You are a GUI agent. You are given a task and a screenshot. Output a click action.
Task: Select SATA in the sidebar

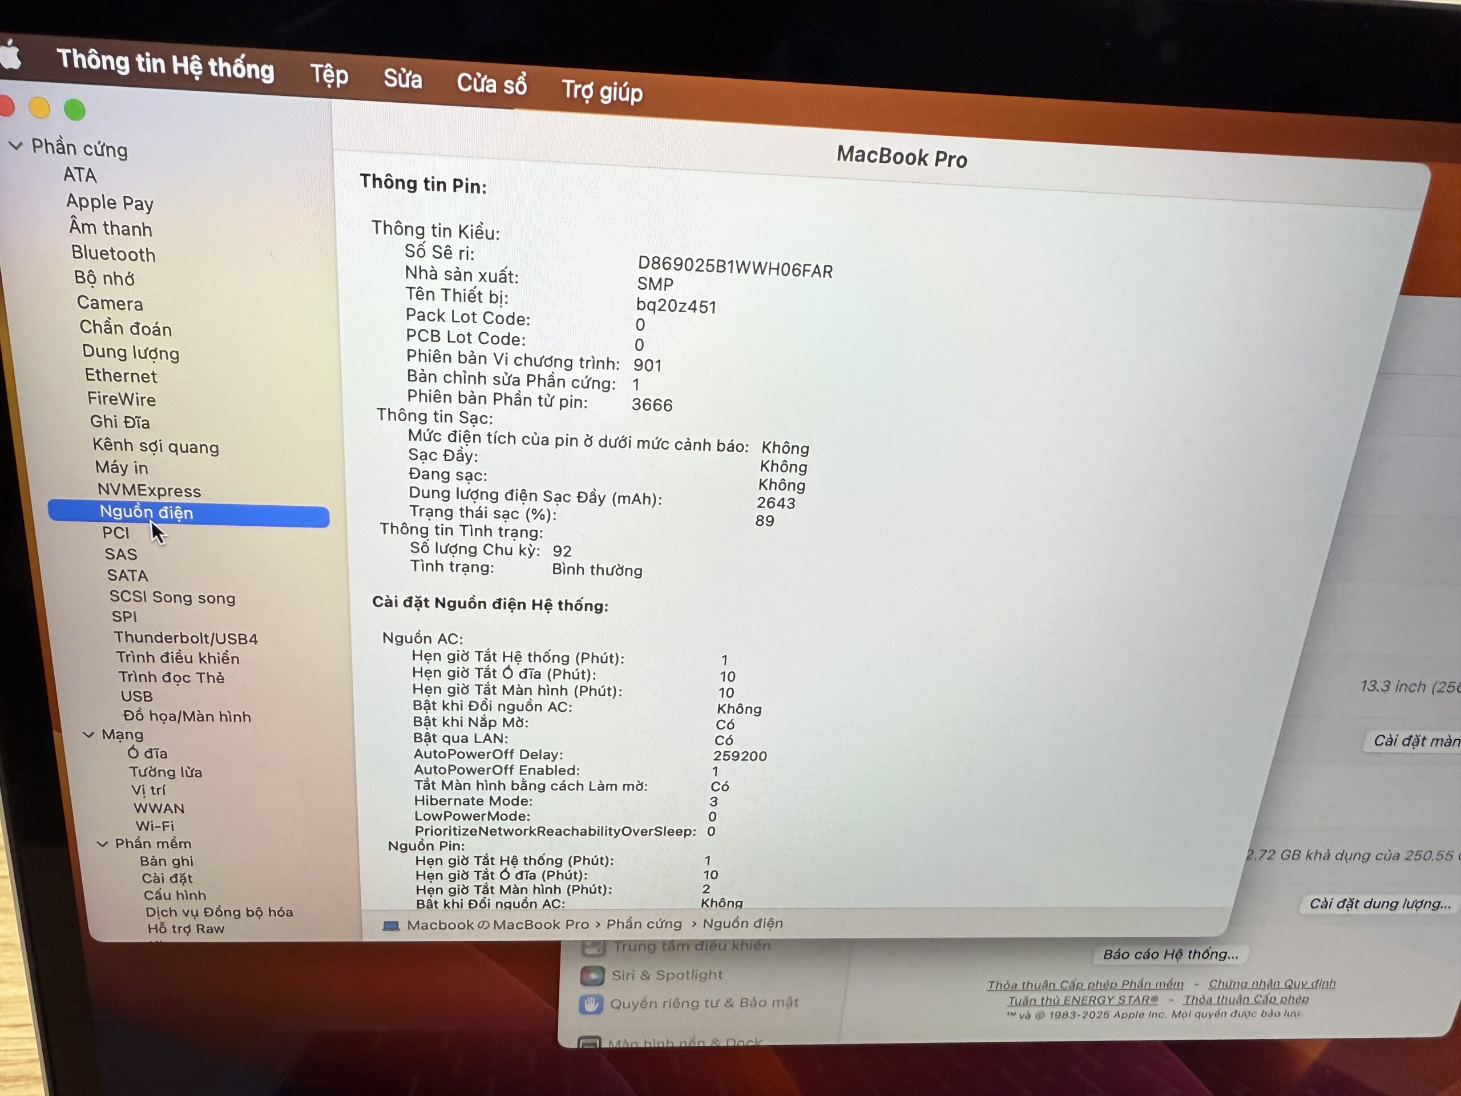[x=127, y=575]
